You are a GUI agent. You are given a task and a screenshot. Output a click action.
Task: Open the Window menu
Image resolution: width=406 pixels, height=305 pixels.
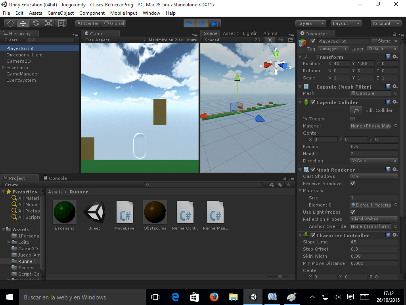tap(151, 13)
